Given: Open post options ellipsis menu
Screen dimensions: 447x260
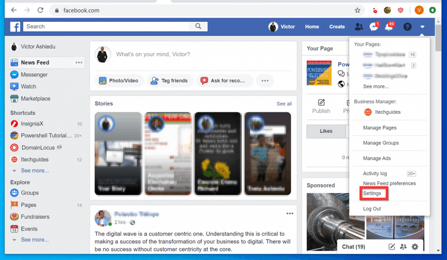Looking at the screenshot, I should tap(289, 213).
